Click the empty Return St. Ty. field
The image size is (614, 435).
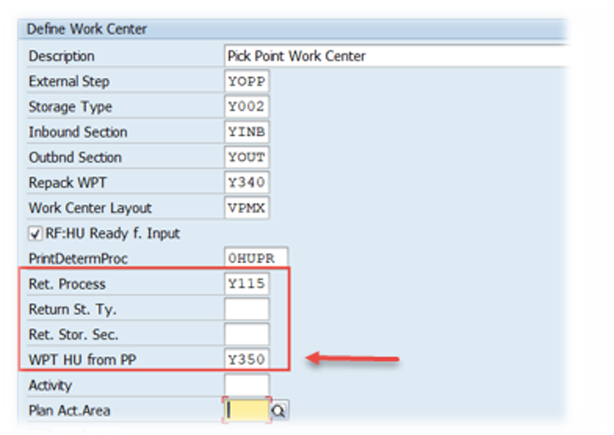click(x=246, y=310)
